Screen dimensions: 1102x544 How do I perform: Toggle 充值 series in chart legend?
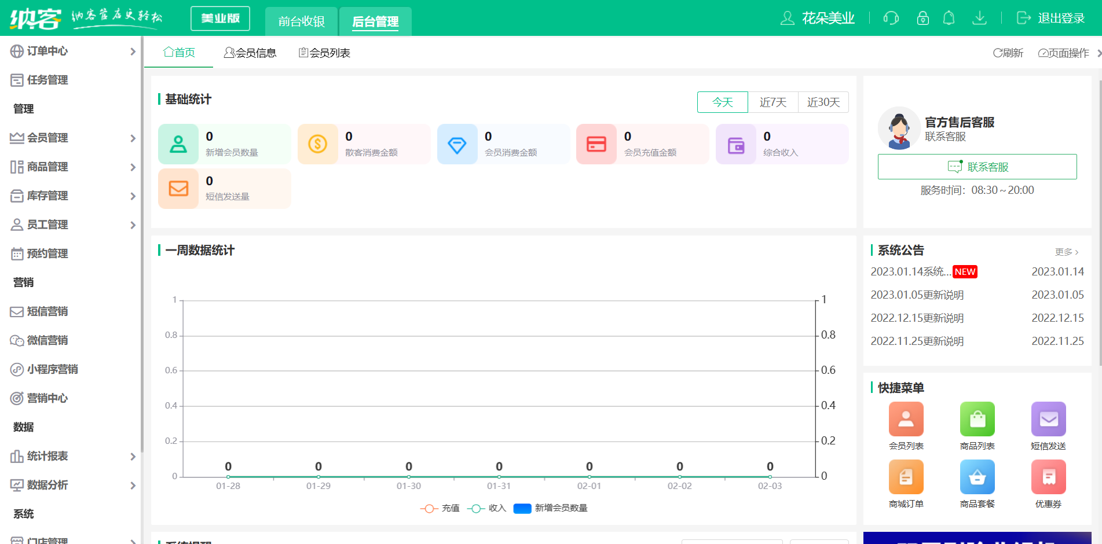click(x=440, y=508)
